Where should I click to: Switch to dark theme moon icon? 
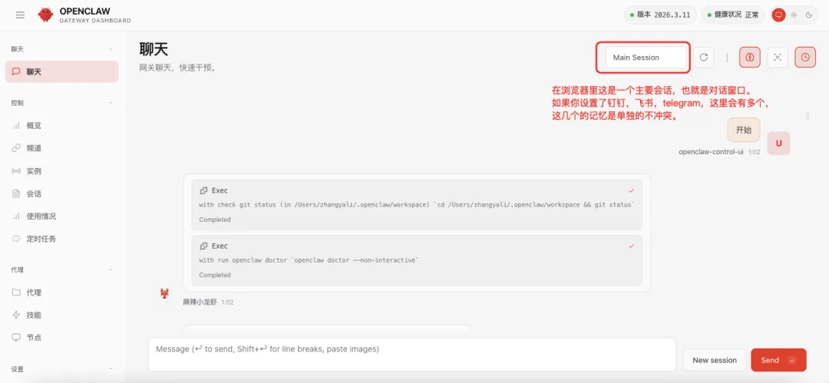click(809, 15)
